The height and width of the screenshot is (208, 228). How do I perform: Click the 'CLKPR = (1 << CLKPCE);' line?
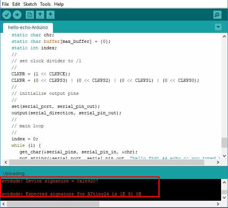[41, 74]
